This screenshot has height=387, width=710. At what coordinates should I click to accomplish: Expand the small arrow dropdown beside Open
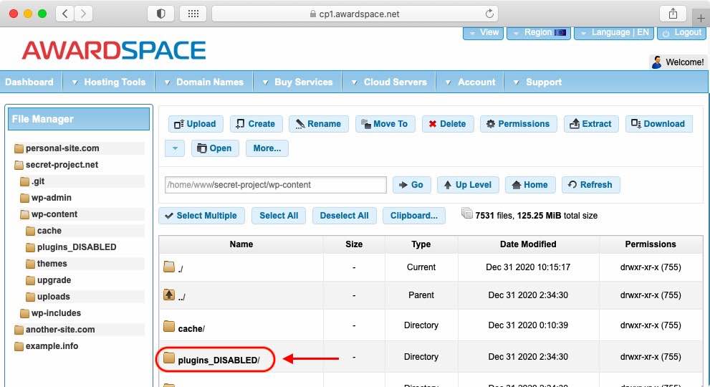pos(175,148)
